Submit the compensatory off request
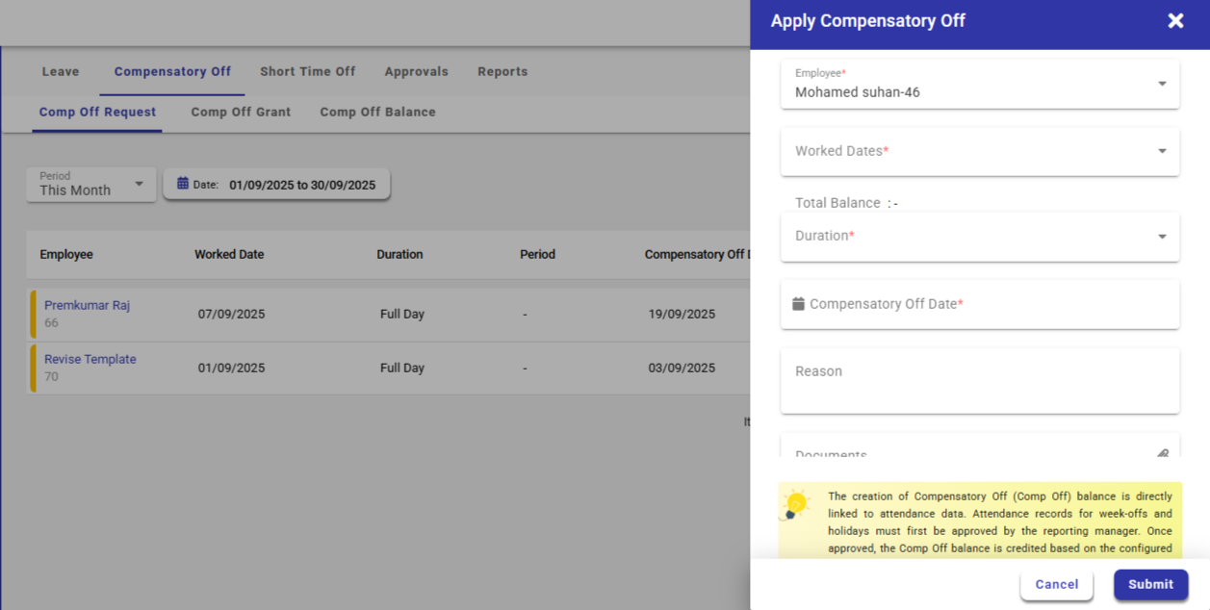The width and height of the screenshot is (1210, 610). [1150, 584]
